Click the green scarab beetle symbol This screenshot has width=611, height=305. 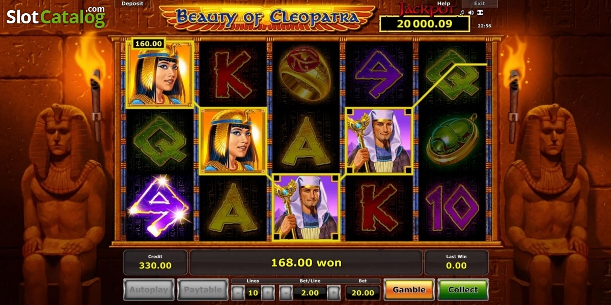click(452, 140)
